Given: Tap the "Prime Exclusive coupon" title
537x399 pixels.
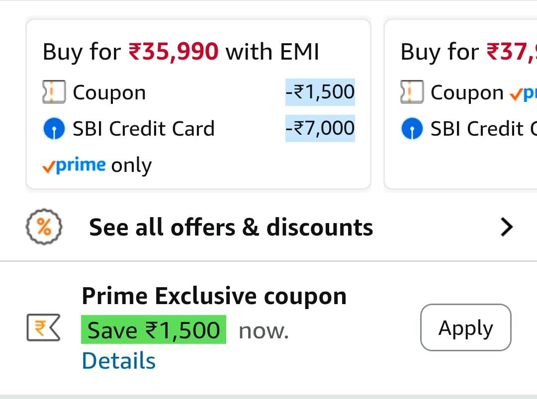Looking at the screenshot, I should pos(214,296).
